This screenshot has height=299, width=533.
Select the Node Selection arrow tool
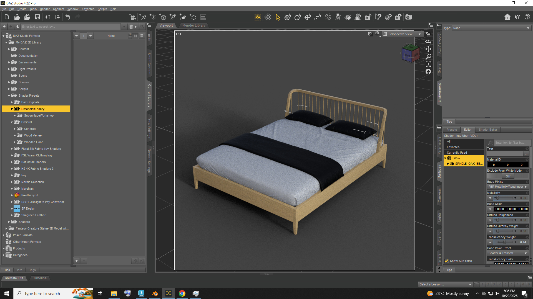[278, 17]
